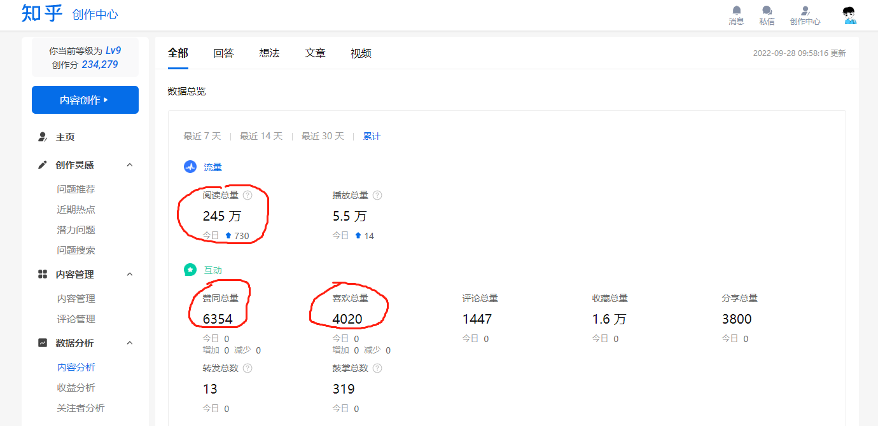Switch to the 全部 tab
This screenshot has width=878, height=426.
tap(178, 53)
